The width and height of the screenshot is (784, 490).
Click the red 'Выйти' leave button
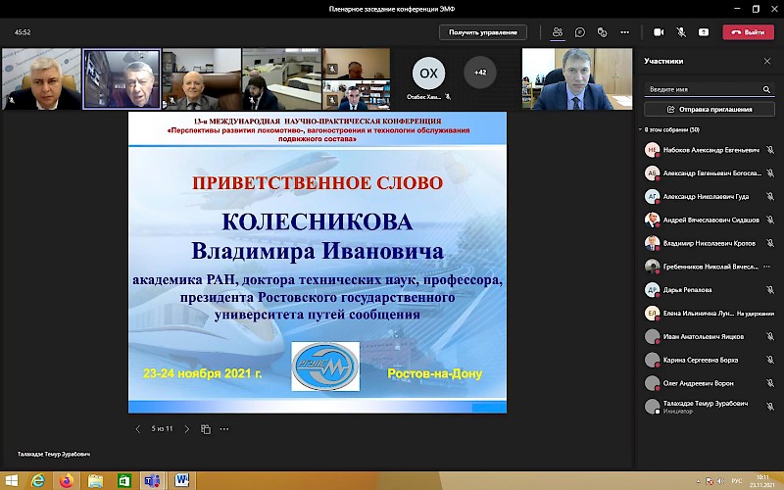[748, 32]
